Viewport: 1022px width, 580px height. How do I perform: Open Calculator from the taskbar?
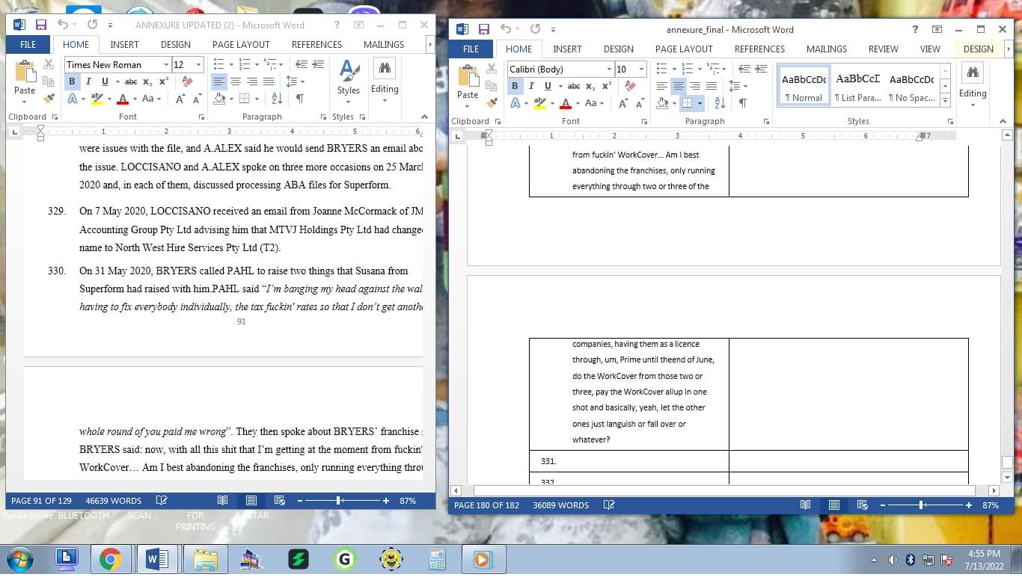tap(437, 559)
